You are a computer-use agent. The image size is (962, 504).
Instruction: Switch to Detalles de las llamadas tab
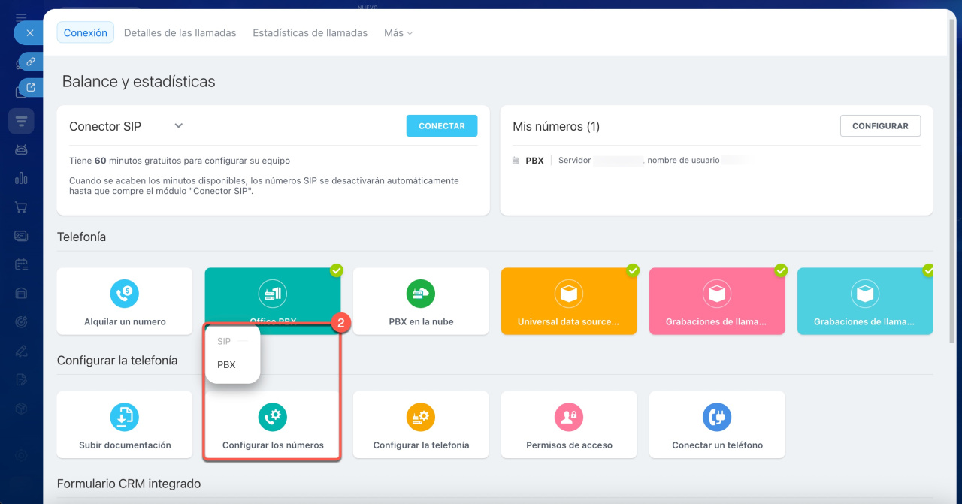click(180, 33)
